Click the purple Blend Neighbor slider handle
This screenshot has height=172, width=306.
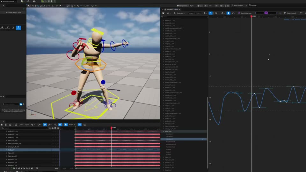pos(266,13)
